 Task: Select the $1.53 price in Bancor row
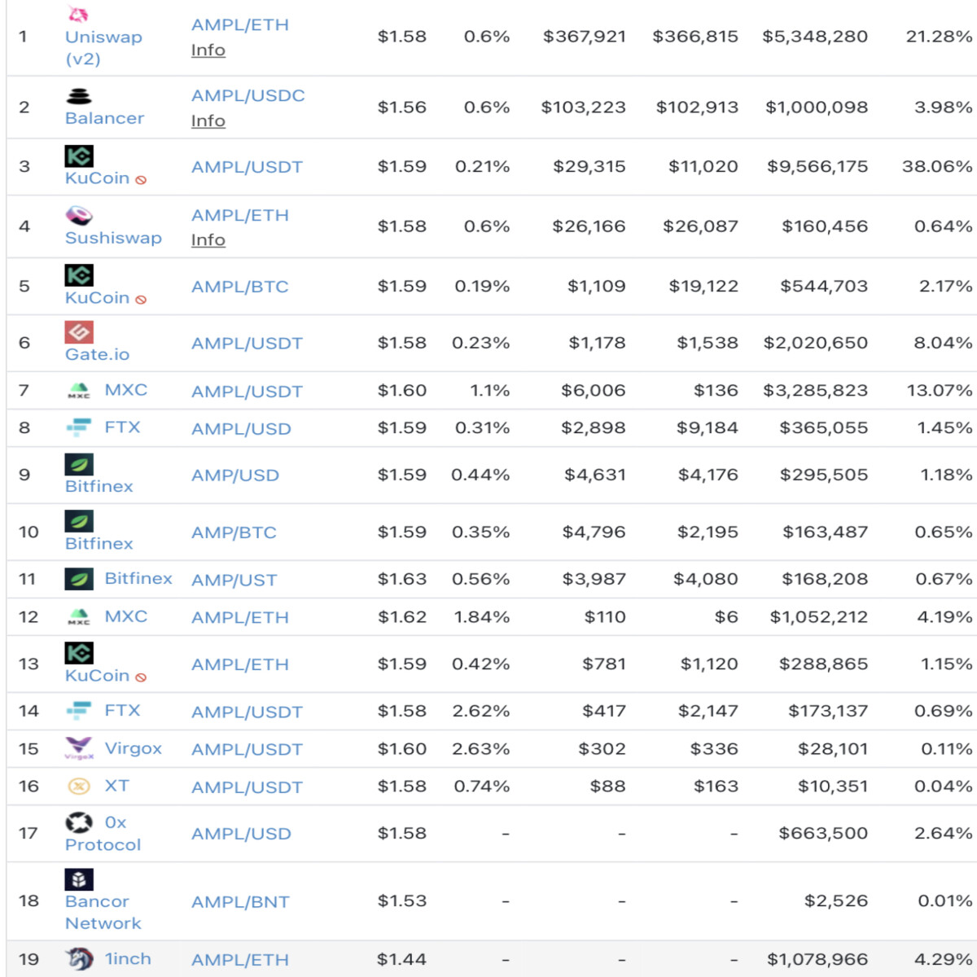402,900
